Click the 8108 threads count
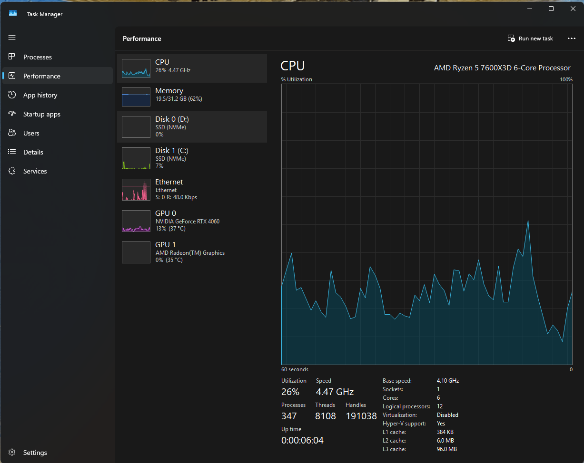Viewport: 584px width, 463px height. 326,416
